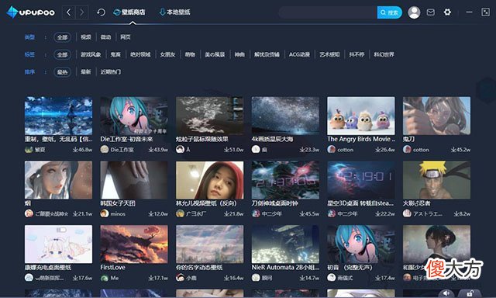Refresh the wallpaper store page
Screen dimensions: 496x298
(101, 12)
